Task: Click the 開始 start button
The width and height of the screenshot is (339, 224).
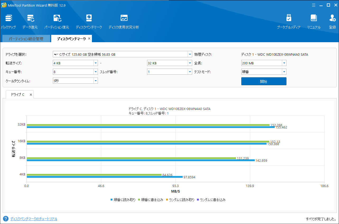Action: click(x=264, y=81)
